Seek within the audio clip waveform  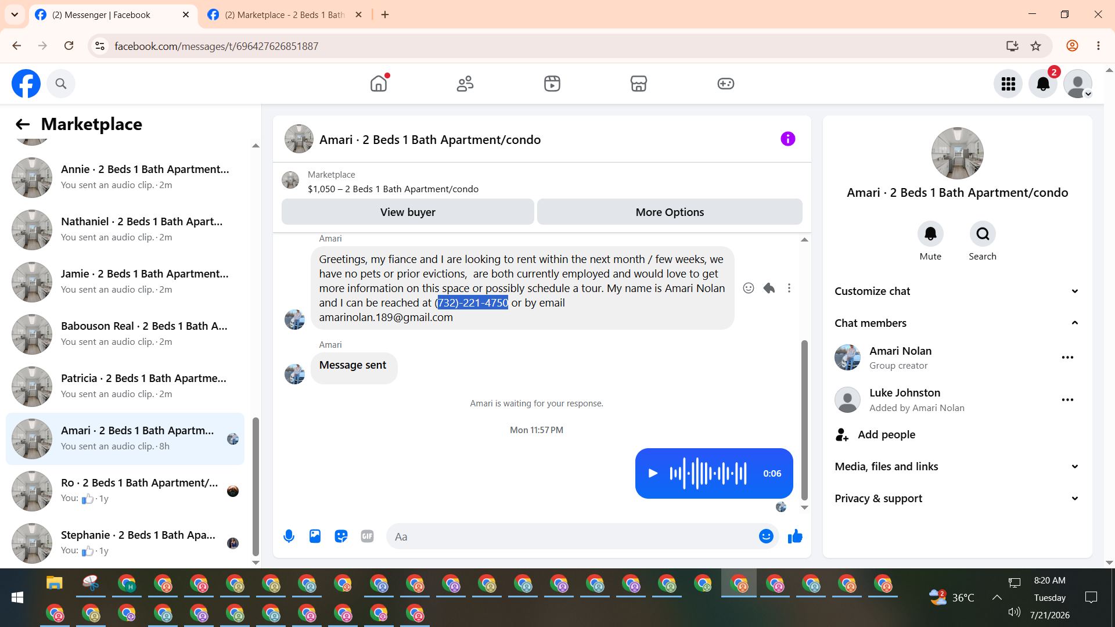(708, 473)
